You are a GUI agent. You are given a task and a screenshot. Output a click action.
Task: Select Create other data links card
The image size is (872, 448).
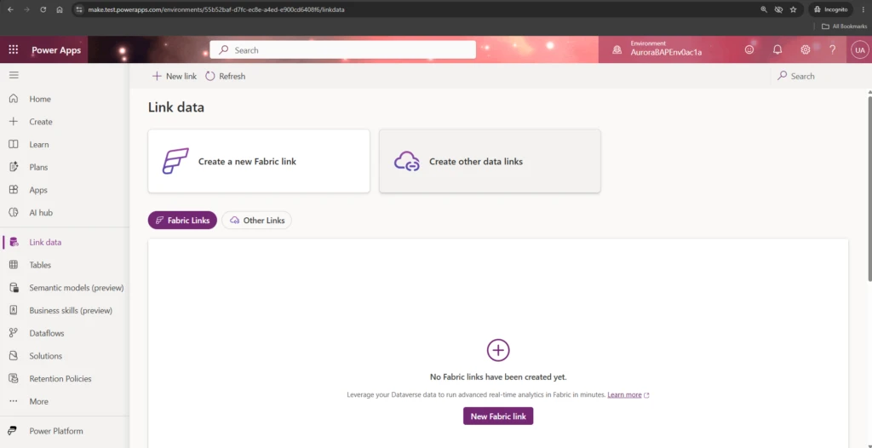[490, 161]
